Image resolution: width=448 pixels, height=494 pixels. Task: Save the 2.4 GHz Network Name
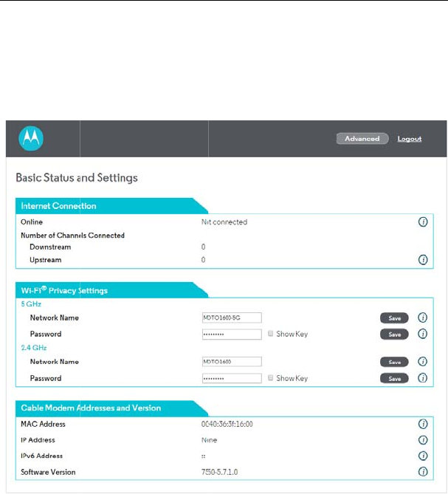pyautogui.click(x=394, y=363)
